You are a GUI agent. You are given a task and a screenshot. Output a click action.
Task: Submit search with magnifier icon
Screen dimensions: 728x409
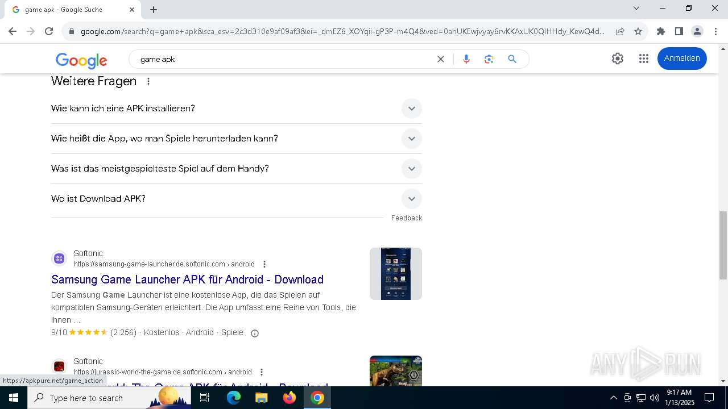[x=512, y=59]
